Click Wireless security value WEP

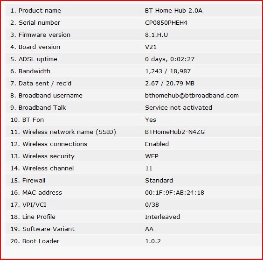coord(152,156)
